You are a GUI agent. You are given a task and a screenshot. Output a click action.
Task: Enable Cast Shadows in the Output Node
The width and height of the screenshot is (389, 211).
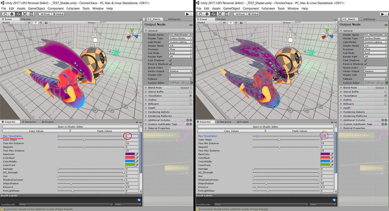click(x=170, y=60)
